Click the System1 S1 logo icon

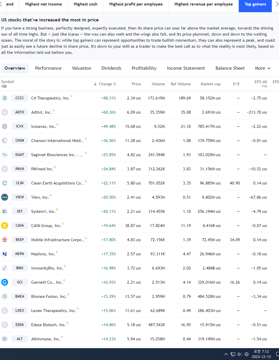[x=5, y=211]
